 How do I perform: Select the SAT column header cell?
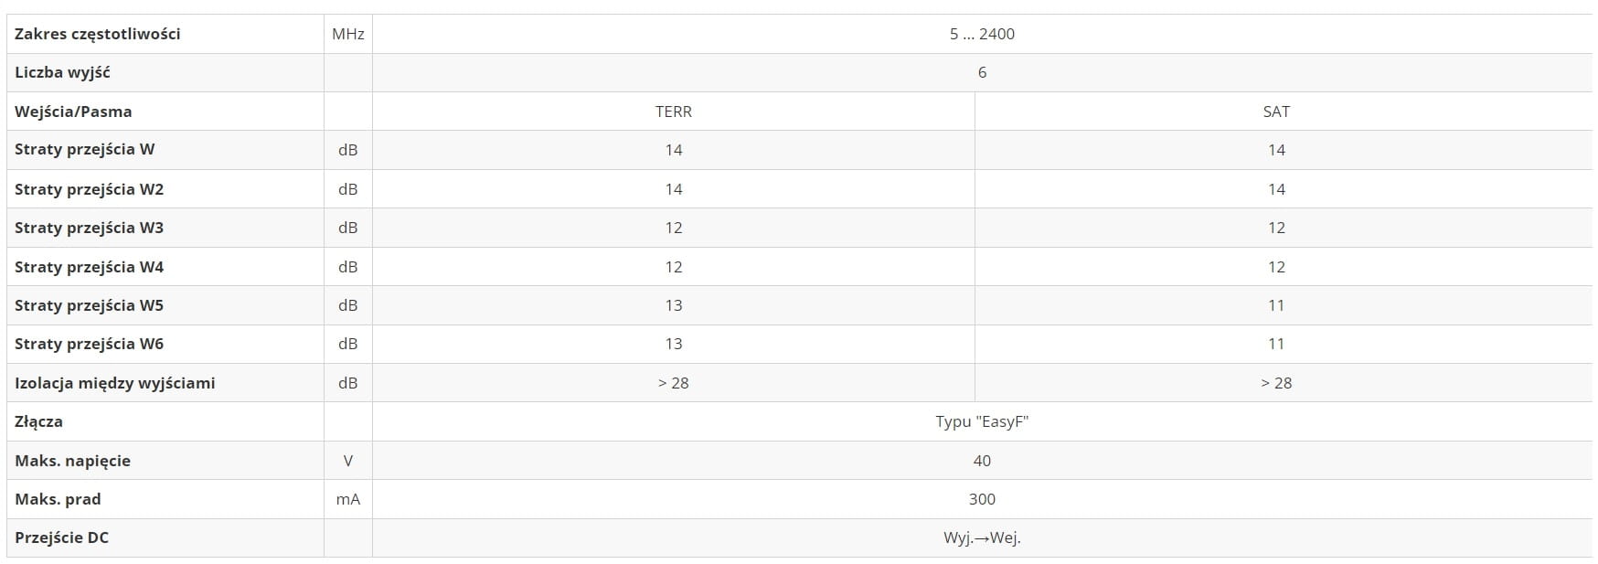click(1276, 112)
